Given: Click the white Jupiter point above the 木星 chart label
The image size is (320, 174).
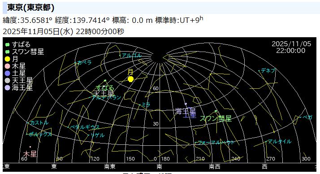Looking at the screenshot, I should pyautogui.click(x=30, y=147).
